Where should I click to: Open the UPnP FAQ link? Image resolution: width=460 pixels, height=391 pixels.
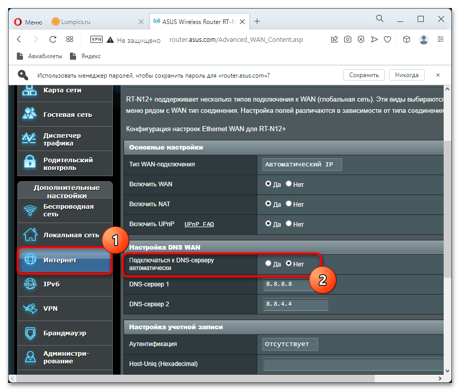tap(199, 224)
